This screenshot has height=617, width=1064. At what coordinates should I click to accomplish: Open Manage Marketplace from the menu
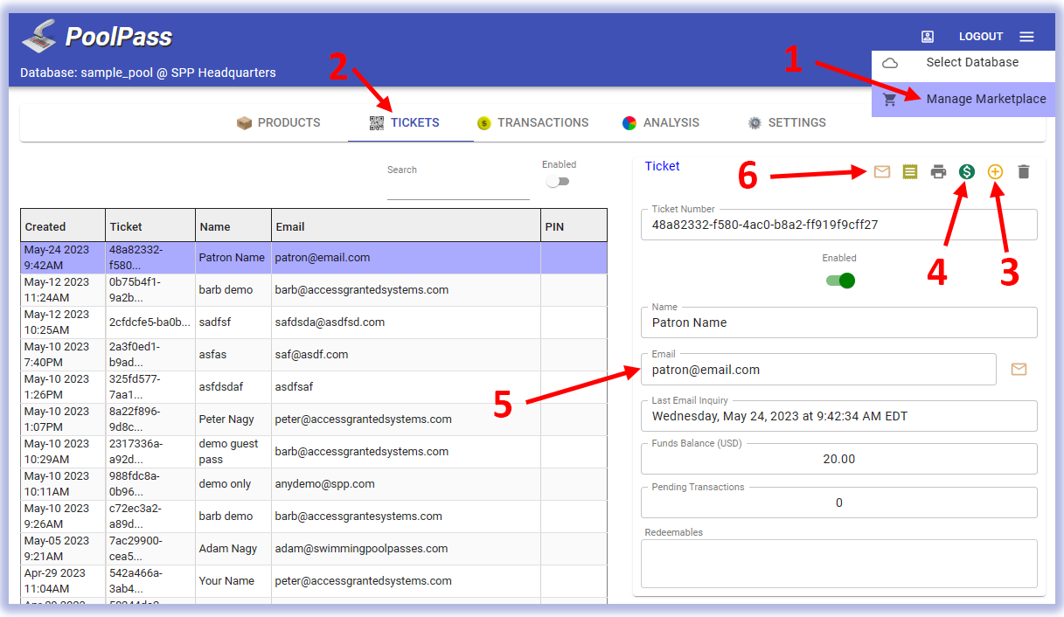(963, 99)
